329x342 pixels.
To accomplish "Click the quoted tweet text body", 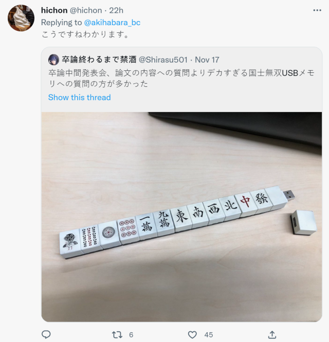I will point(181,78).
